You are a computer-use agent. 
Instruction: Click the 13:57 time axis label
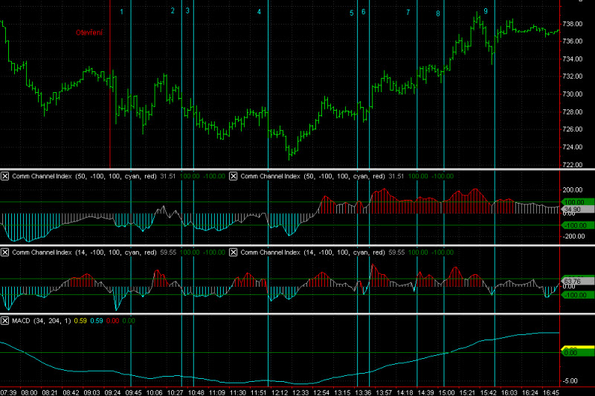(x=384, y=392)
